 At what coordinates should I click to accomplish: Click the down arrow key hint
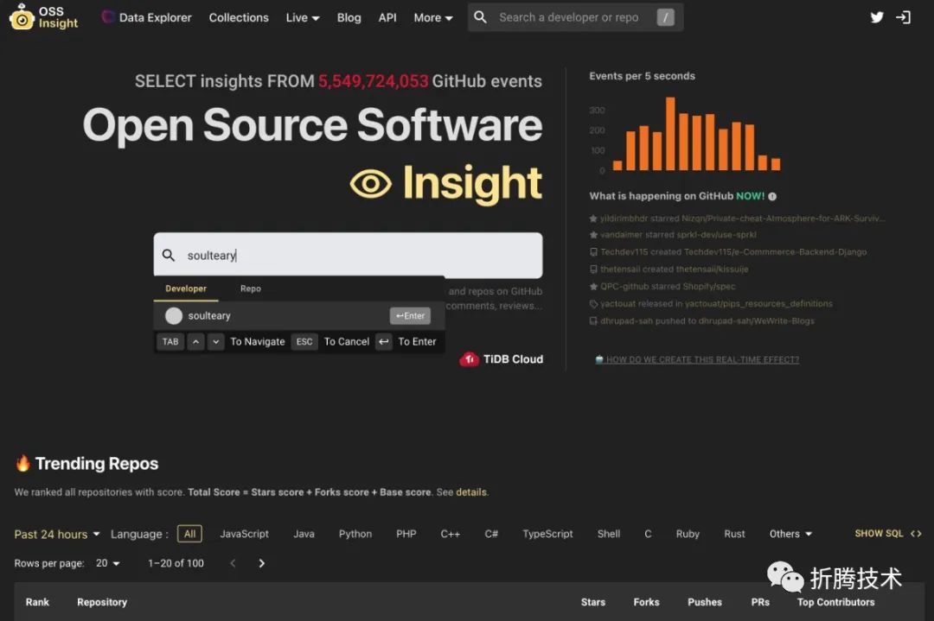click(x=215, y=341)
